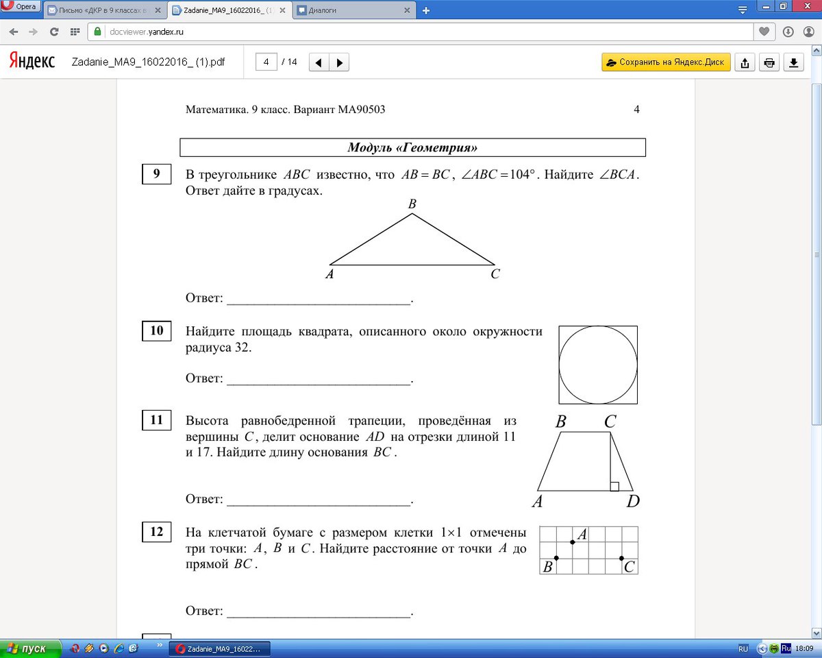
Task: Click the text «радиуса 32.»
Action: tap(219, 348)
